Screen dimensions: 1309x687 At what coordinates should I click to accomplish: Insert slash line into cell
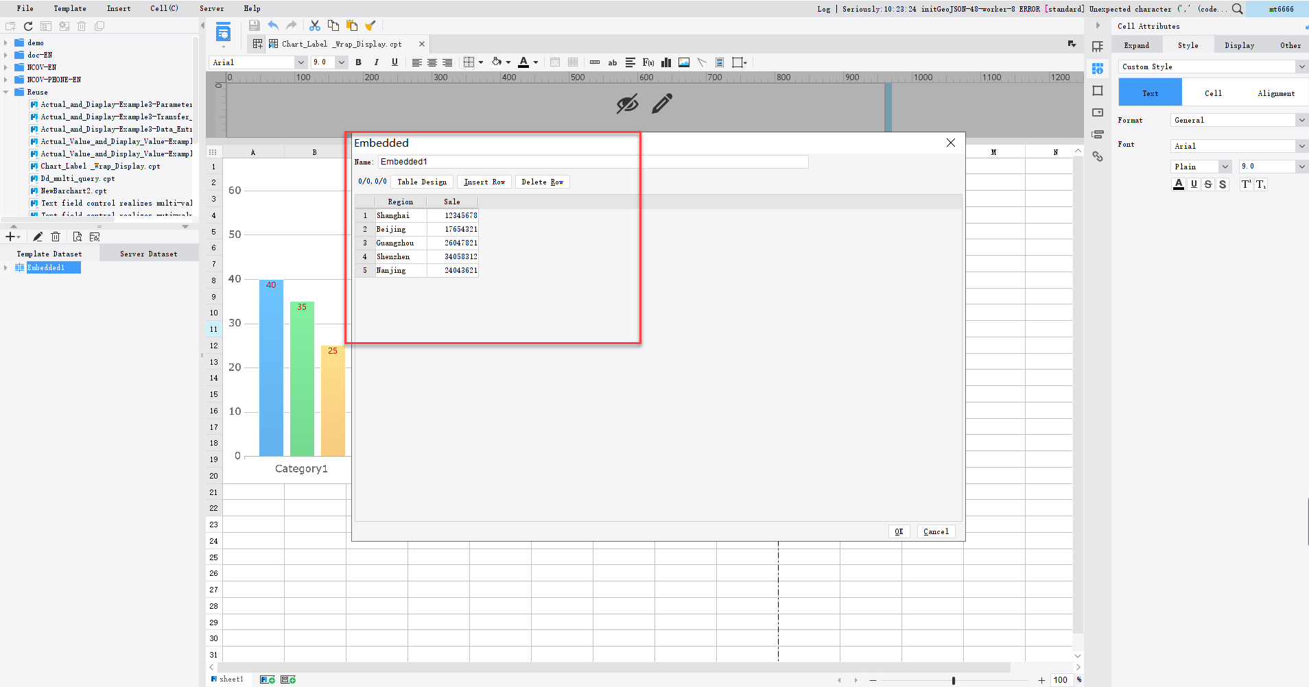click(702, 62)
